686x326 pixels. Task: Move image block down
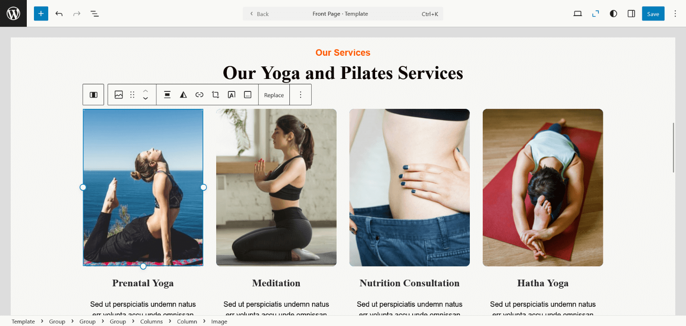146,99
